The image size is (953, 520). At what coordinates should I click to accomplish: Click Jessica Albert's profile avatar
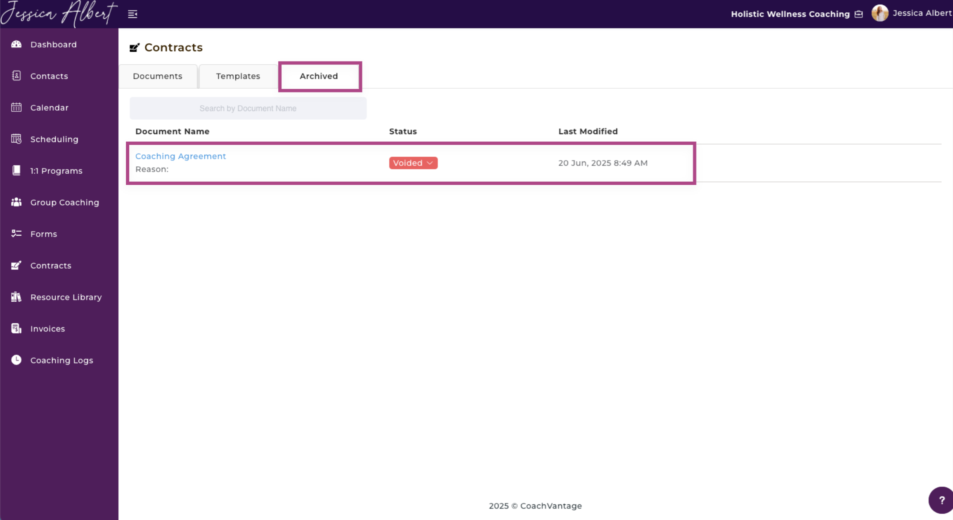point(880,13)
